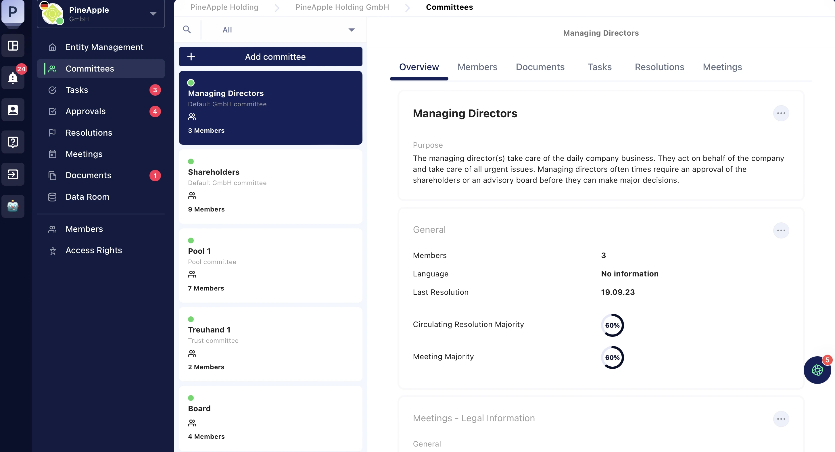The width and height of the screenshot is (835, 452).
Task: Click the P logo at top left
Action: click(x=13, y=12)
